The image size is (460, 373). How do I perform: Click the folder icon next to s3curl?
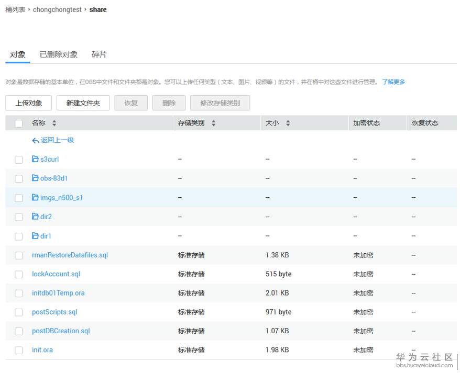tap(34, 159)
